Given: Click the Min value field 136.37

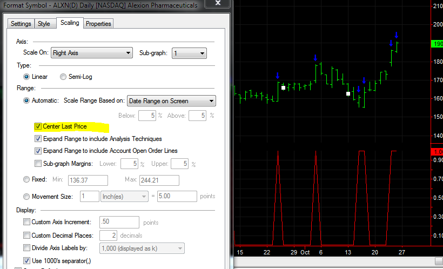Looking at the screenshot, I should coord(88,180).
